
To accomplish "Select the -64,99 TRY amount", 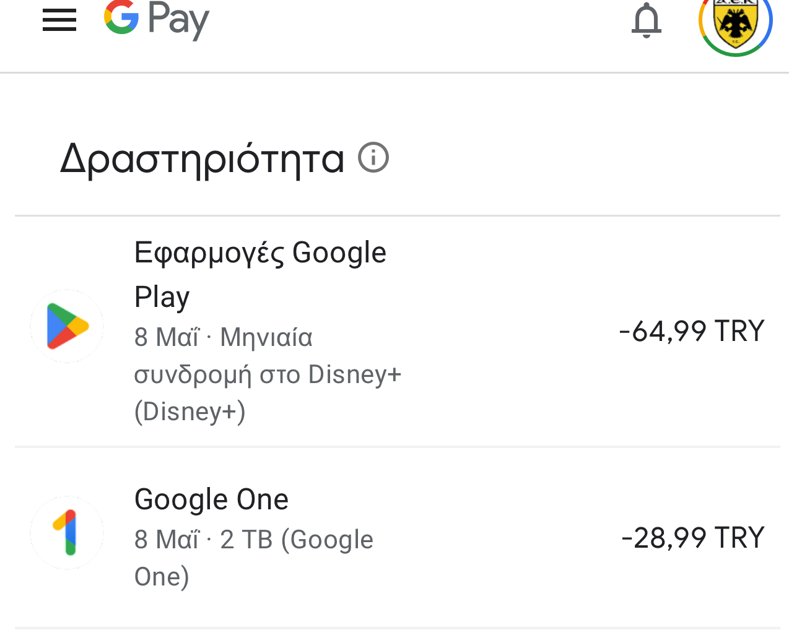I will point(692,330).
